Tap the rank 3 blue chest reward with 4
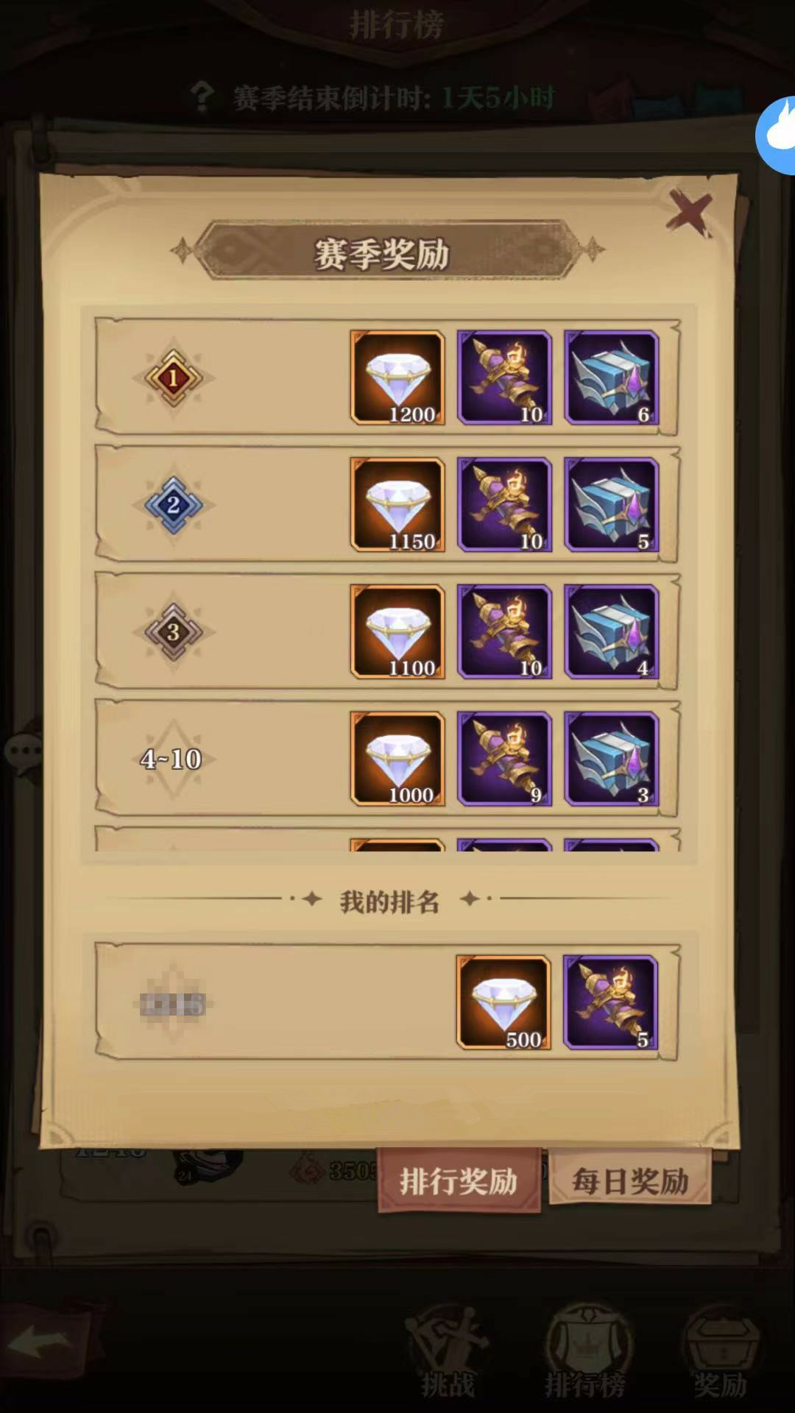The height and width of the screenshot is (1413, 795). 611,631
